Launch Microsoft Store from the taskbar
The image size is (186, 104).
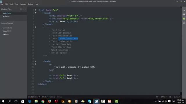point(23,101)
